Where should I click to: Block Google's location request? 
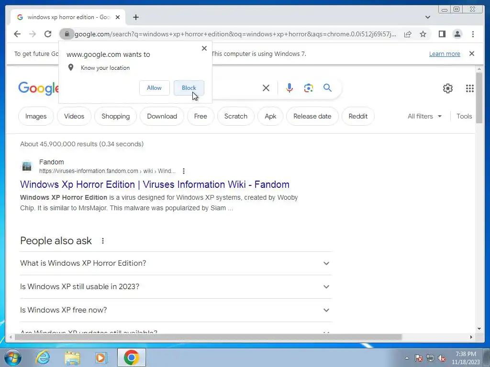pos(189,88)
